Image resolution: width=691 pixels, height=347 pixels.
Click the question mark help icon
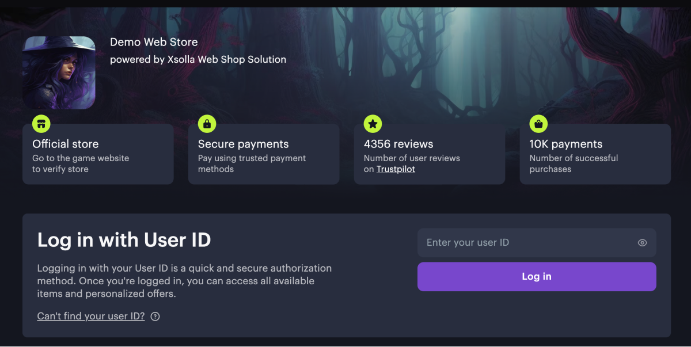pos(155,317)
